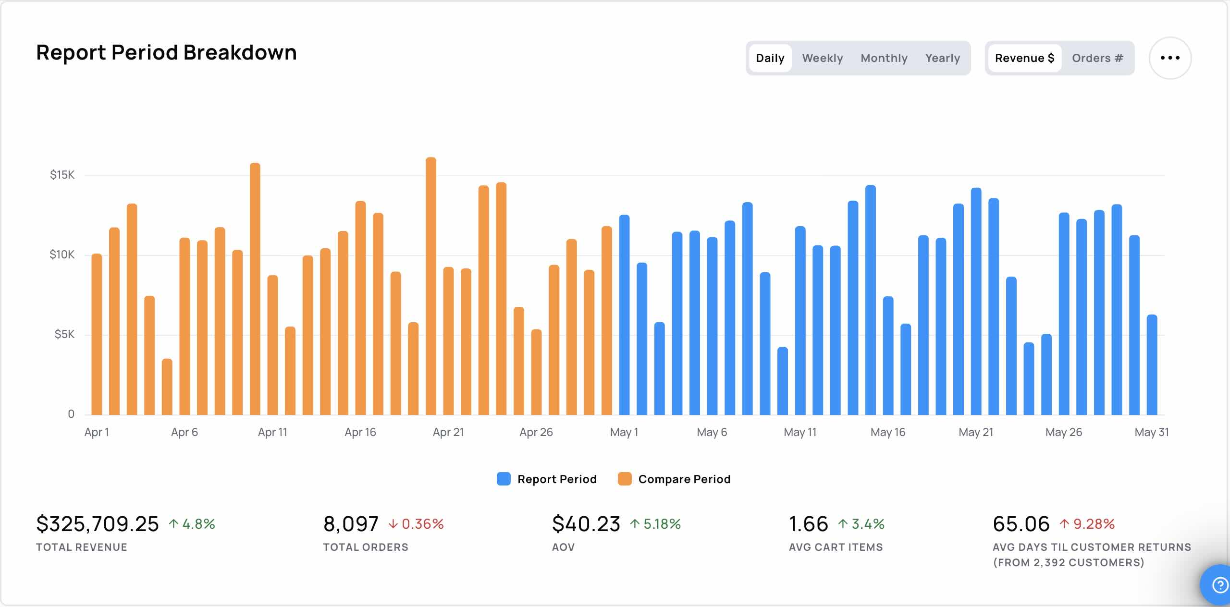Click the blue Report Period legend square
This screenshot has width=1230, height=607.
[x=504, y=479]
